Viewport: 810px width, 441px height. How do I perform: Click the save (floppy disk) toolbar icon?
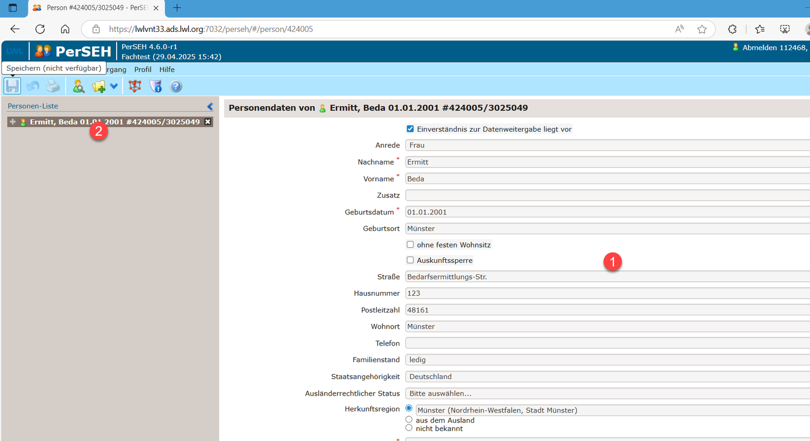12,86
